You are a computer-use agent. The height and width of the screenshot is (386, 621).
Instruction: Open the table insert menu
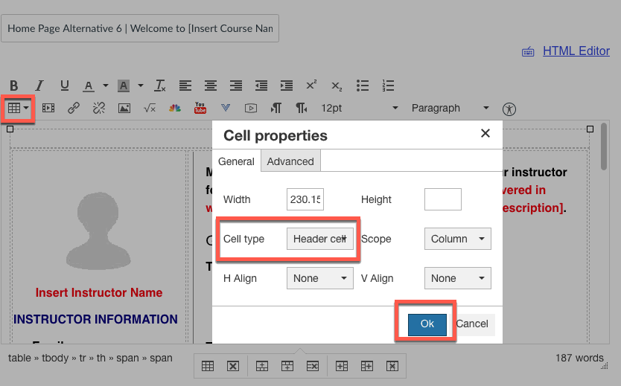tap(18, 108)
